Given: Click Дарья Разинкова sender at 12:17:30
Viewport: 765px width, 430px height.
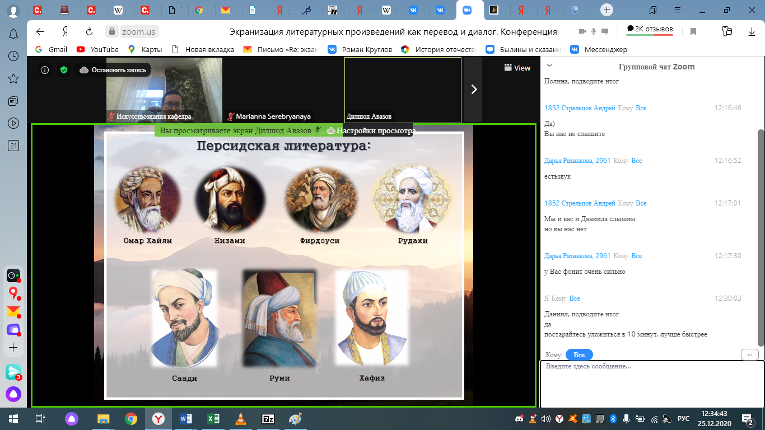Looking at the screenshot, I should pyautogui.click(x=577, y=256).
